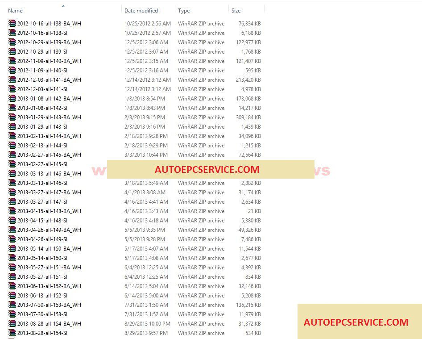Image resolution: width=422 pixels, height=339 pixels.
Task: Click the date 5/17/2013 4:07 AM
Action: click(x=146, y=248)
